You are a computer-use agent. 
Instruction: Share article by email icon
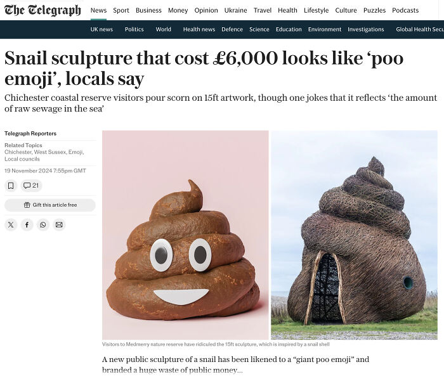point(59,225)
